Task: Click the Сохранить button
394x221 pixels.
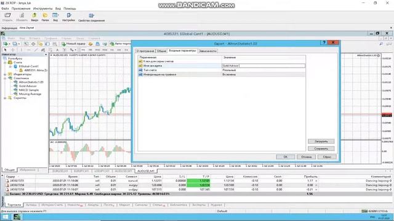Action: [x=321, y=149]
